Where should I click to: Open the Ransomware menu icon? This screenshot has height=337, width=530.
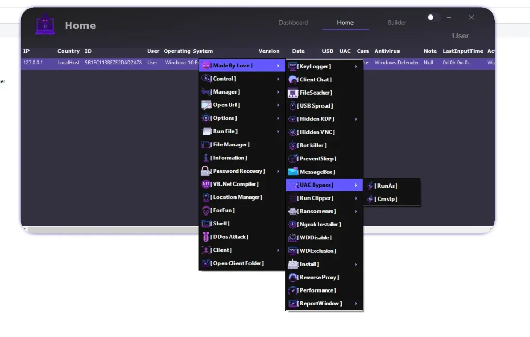(x=291, y=211)
